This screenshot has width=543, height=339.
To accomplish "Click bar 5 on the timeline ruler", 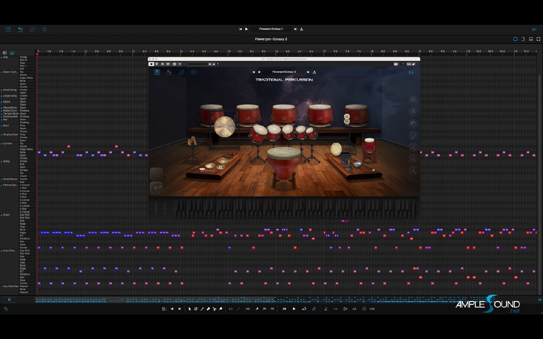I will click(229, 51).
